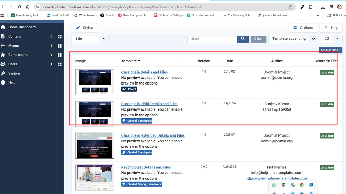Click the Parent badge on Cassiopeia
The width and height of the screenshot is (346, 194).
[129, 89]
